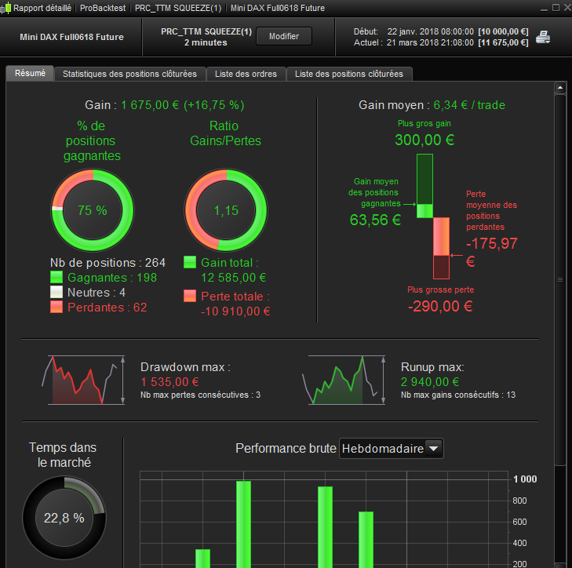Select the Résumé tab
Viewport: 572px width, 568px height.
pos(30,73)
